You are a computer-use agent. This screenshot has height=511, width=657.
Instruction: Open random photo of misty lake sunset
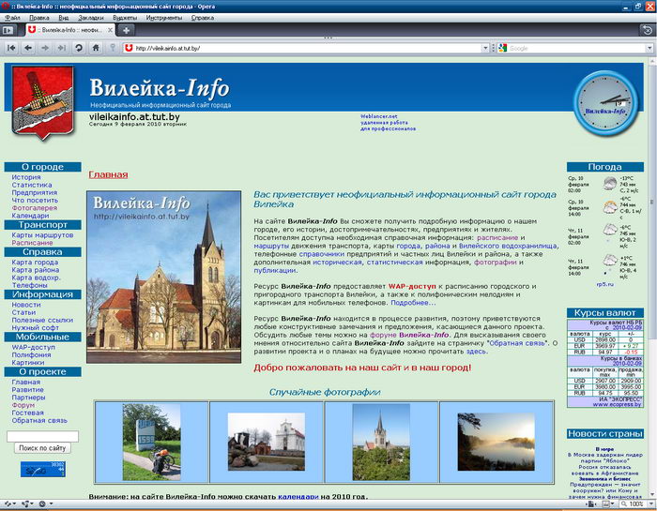497,442
